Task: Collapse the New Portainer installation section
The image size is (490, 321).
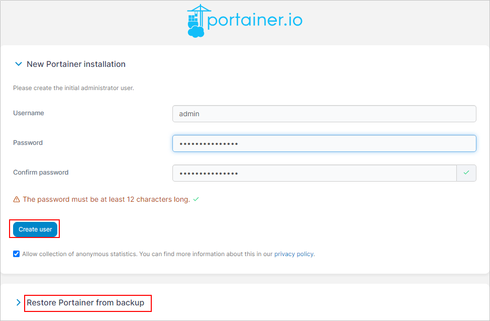Action: coord(19,64)
